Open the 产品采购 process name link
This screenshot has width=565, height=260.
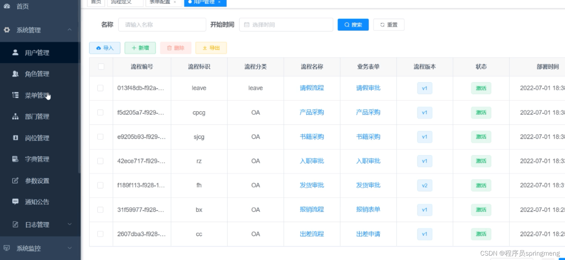pos(312,112)
